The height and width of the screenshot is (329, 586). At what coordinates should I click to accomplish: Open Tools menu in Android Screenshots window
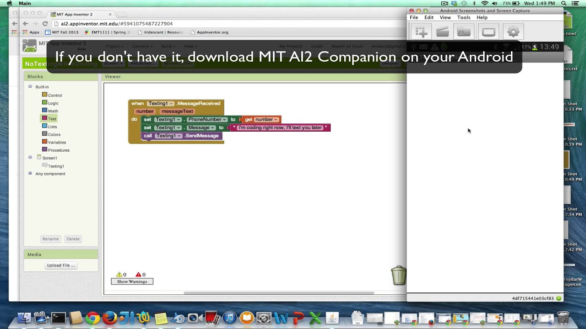464,17
